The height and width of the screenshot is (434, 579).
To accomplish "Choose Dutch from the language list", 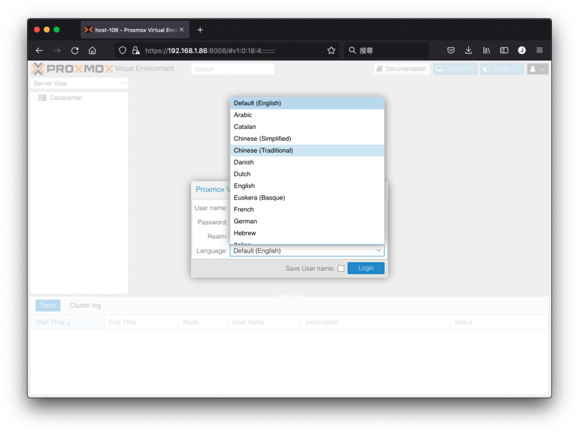I will point(307,174).
